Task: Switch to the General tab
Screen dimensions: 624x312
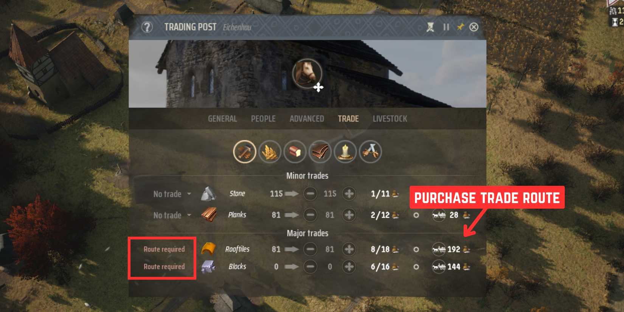Action: coord(222,119)
